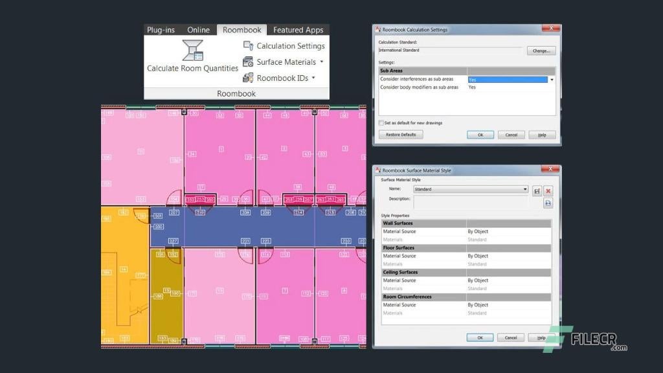Switch to the Online ribbon tab

pyautogui.click(x=198, y=30)
